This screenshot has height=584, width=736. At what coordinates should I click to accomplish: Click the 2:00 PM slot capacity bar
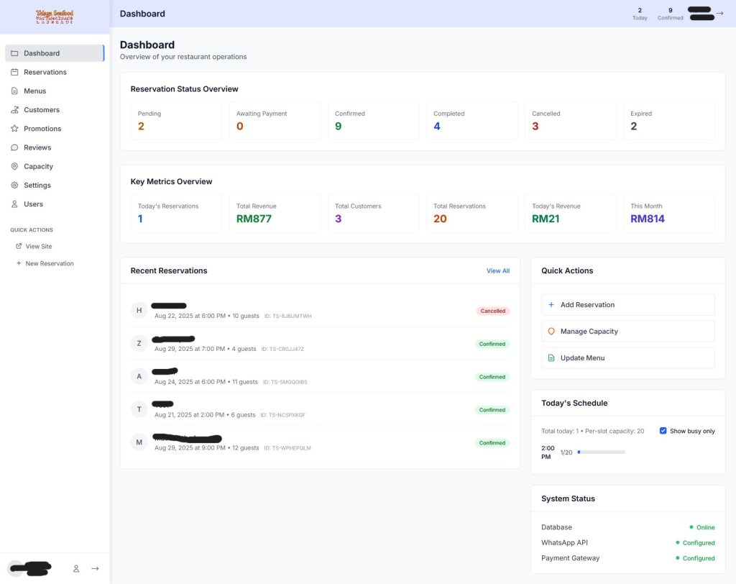(x=601, y=452)
